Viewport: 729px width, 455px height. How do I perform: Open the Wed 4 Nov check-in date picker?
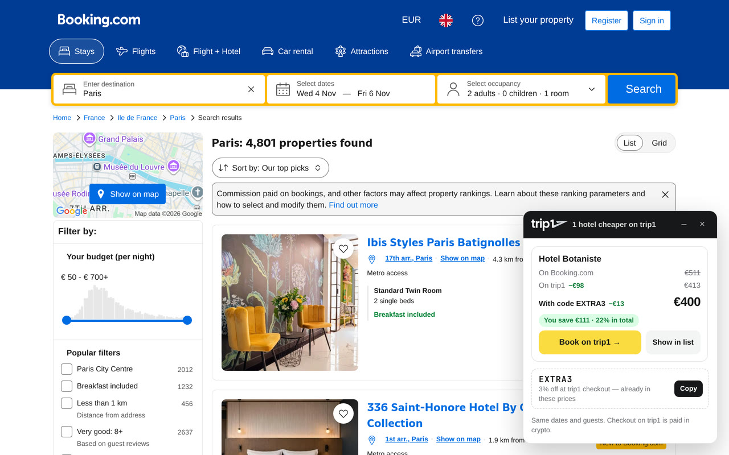[316, 93]
